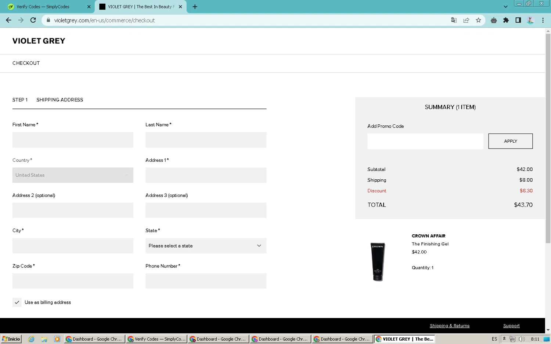The width and height of the screenshot is (551, 344).
Task: Open the file explorer quick launch icon
Action: point(44,339)
